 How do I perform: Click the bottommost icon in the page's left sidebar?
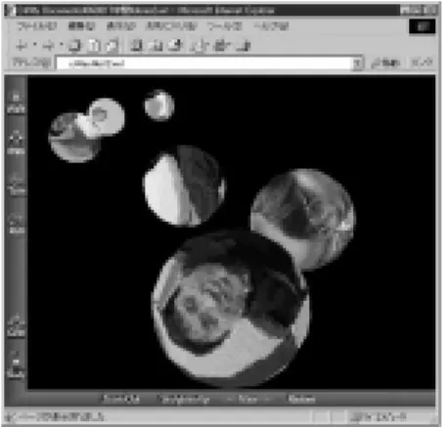point(16,365)
